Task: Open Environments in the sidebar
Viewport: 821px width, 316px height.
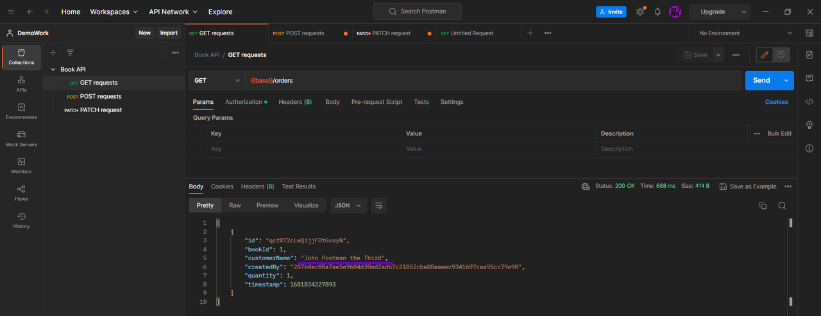Action: tap(21, 112)
